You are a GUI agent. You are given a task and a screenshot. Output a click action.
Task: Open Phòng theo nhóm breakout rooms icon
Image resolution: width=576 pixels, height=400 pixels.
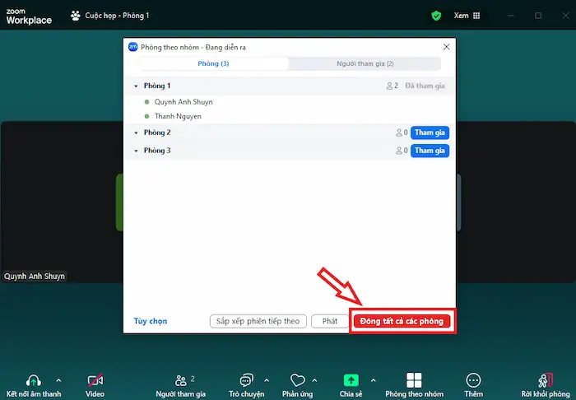pos(414,380)
